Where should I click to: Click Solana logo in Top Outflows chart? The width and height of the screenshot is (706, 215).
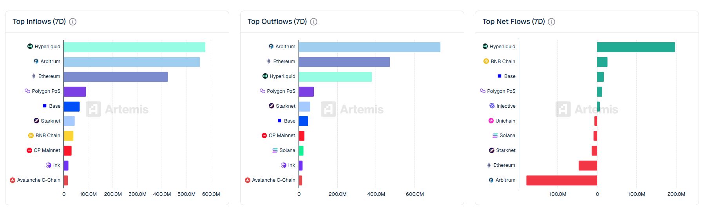point(275,150)
